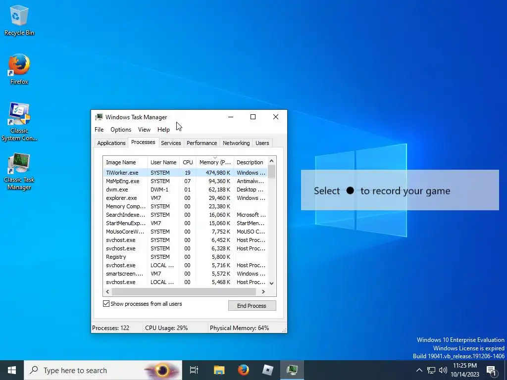Select the Processes tab

(143, 142)
